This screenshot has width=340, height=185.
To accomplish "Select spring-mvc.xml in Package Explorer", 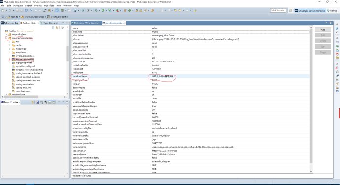I will (23, 88).
